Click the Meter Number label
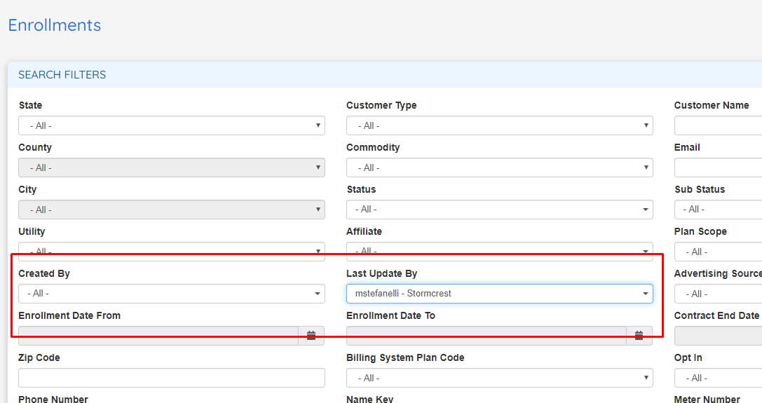Screen dimensions: 762x403 [x=707, y=399]
